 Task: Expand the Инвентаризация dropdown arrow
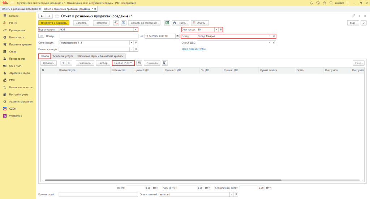point(132,49)
